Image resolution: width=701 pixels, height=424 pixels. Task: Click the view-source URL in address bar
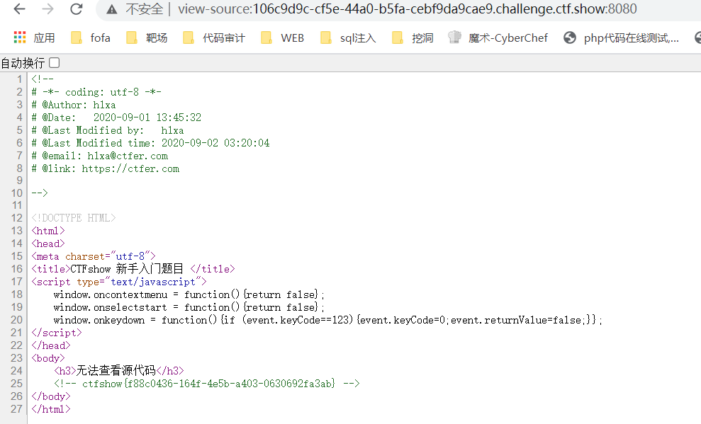point(408,9)
